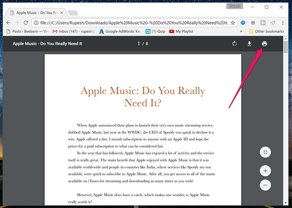Rotate the document with the rotate icon
The height and width of the screenshot is (208, 292).
(235, 44)
